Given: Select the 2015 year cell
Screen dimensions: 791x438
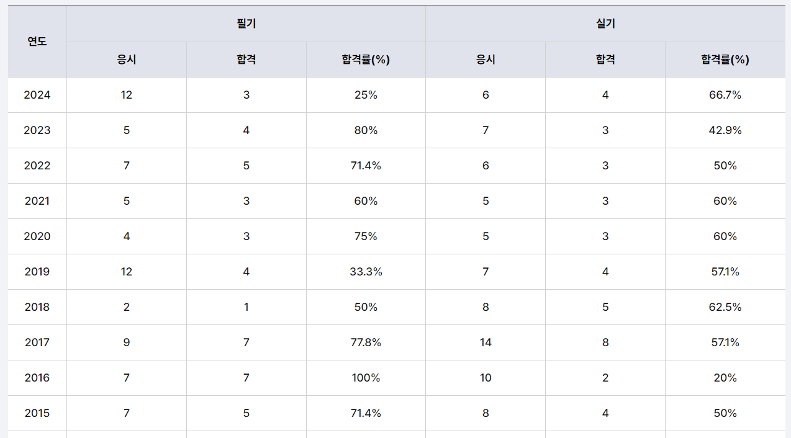Looking at the screenshot, I should [37, 413].
